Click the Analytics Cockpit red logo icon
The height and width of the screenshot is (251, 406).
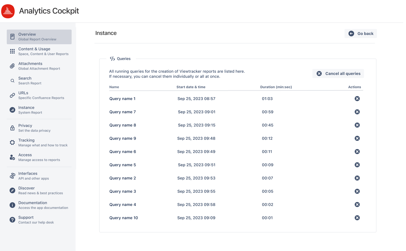[x=8, y=11]
